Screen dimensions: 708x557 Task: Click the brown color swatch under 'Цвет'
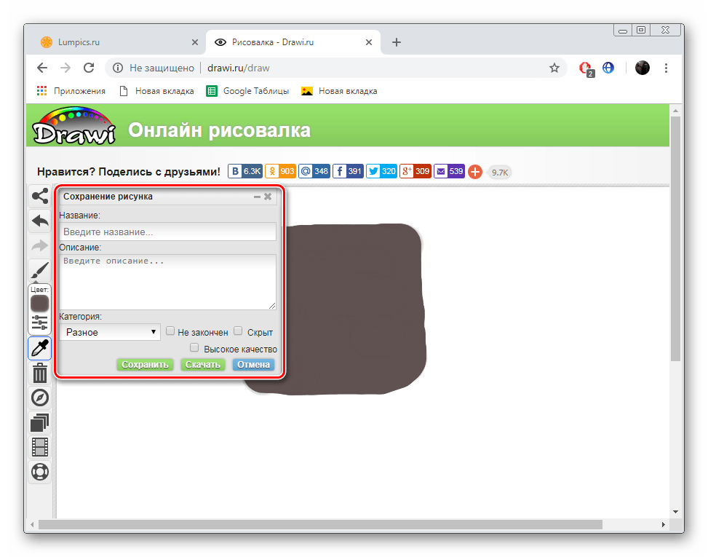click(x=40, y=303)
